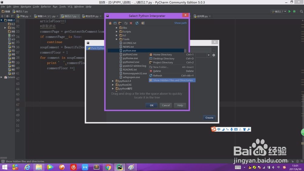The image size is (304, 171).
Task: Open Help in interpreter dialog
Action: pyautogui.click(x=180, y=105)
